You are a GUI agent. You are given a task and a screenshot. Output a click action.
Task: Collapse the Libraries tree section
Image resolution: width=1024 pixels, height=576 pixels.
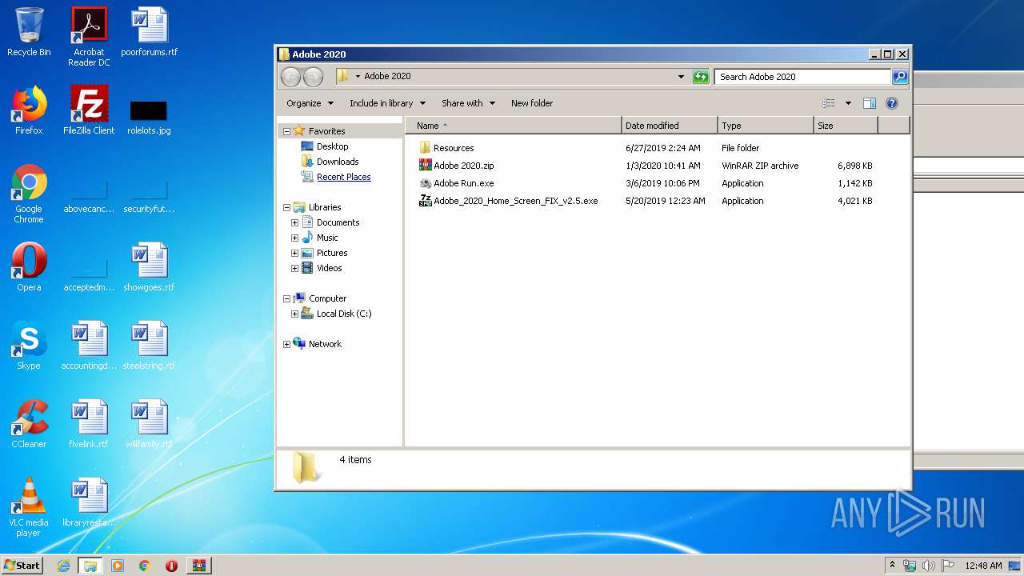[286, 207]
